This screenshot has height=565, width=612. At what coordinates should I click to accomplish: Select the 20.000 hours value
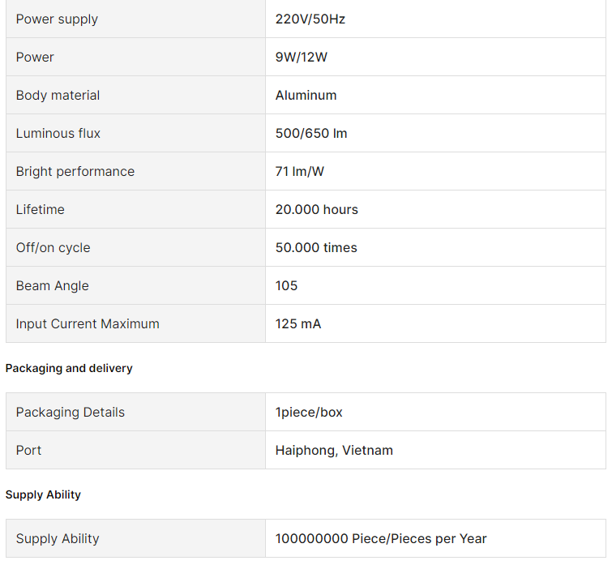coord(316,209)
